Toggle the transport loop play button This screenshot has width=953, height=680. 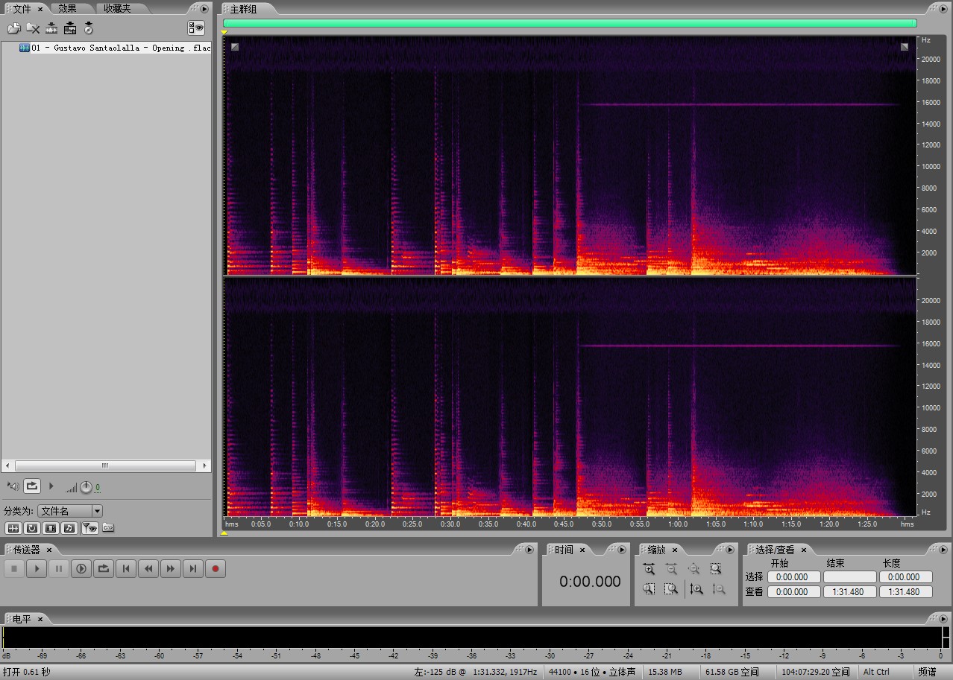point(104,569)
